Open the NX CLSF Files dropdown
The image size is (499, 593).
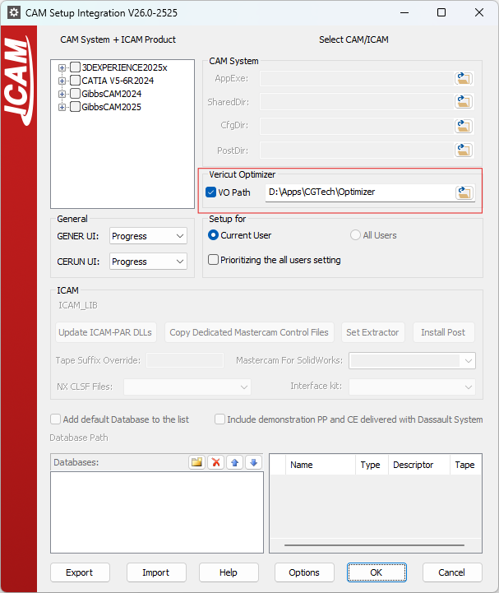point(187,387)
